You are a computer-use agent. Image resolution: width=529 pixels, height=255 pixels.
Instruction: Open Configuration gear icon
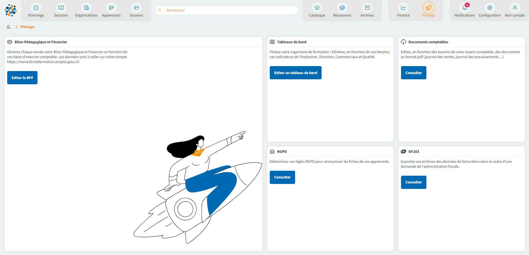click(x=490, y=8)
